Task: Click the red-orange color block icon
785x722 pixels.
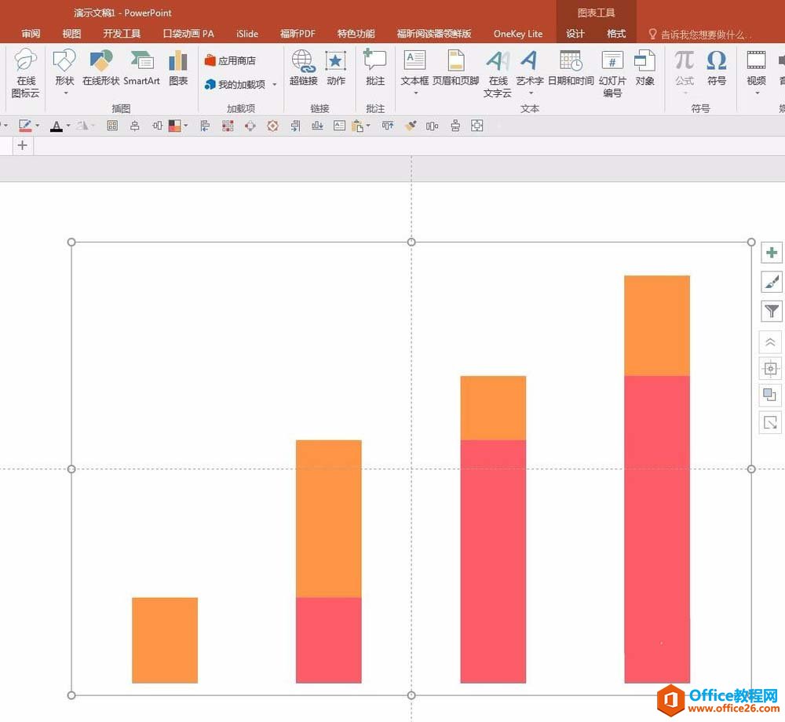Action: point(175,126)
